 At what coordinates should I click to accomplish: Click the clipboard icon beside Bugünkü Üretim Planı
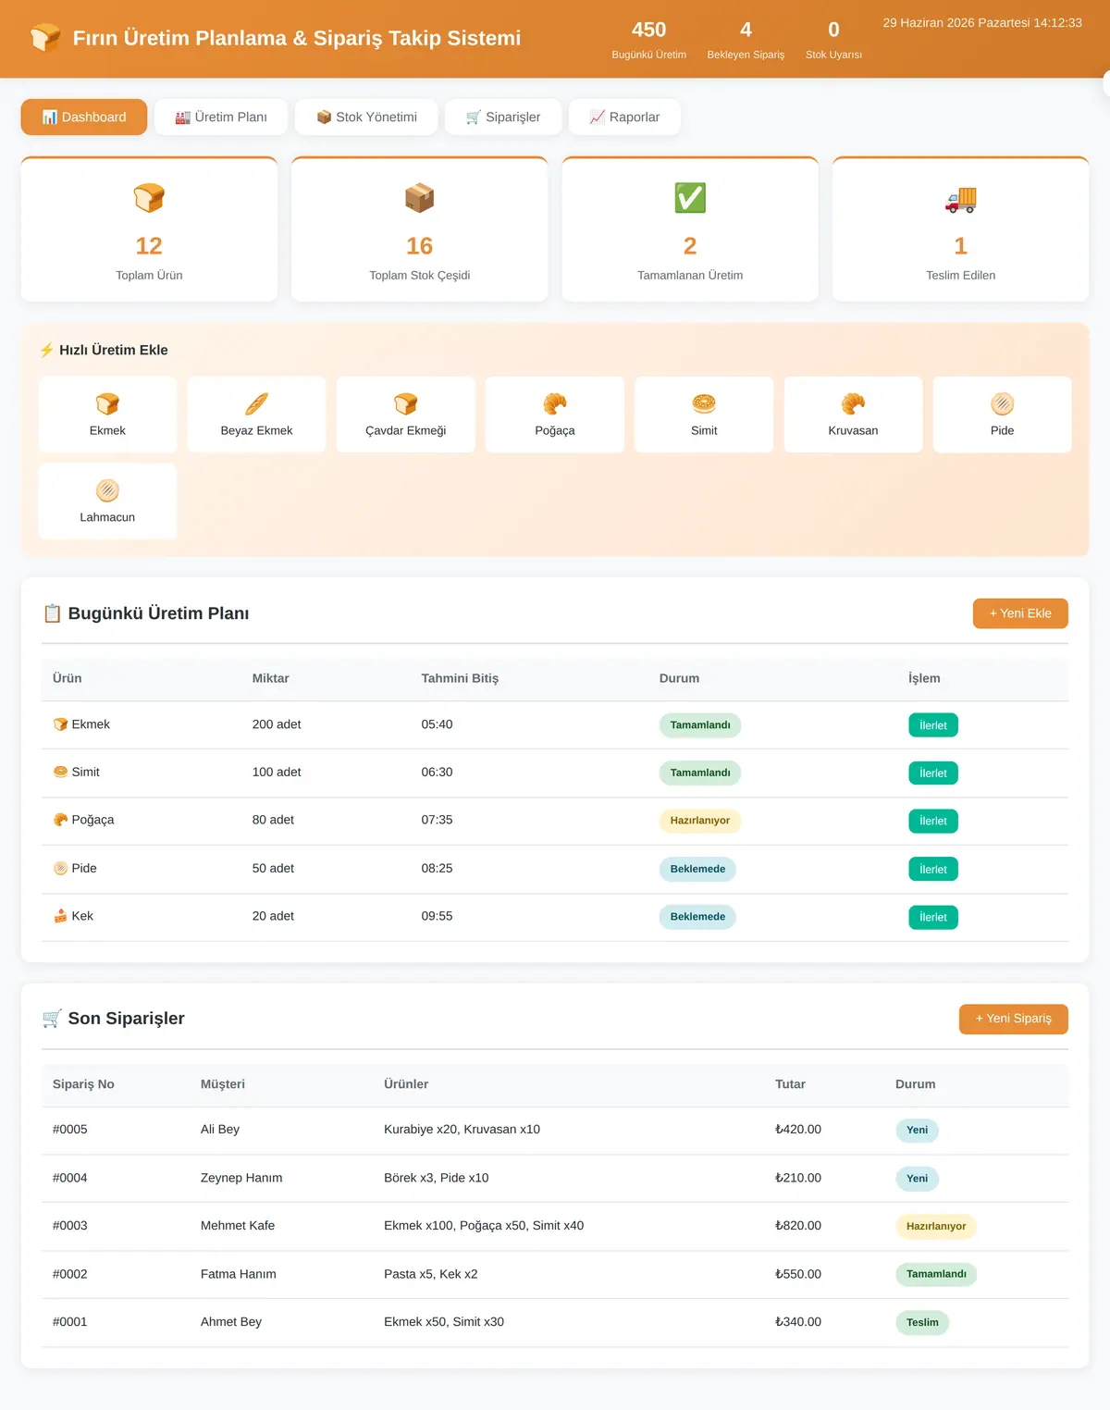pyautogui.click(x=52, y=613)
